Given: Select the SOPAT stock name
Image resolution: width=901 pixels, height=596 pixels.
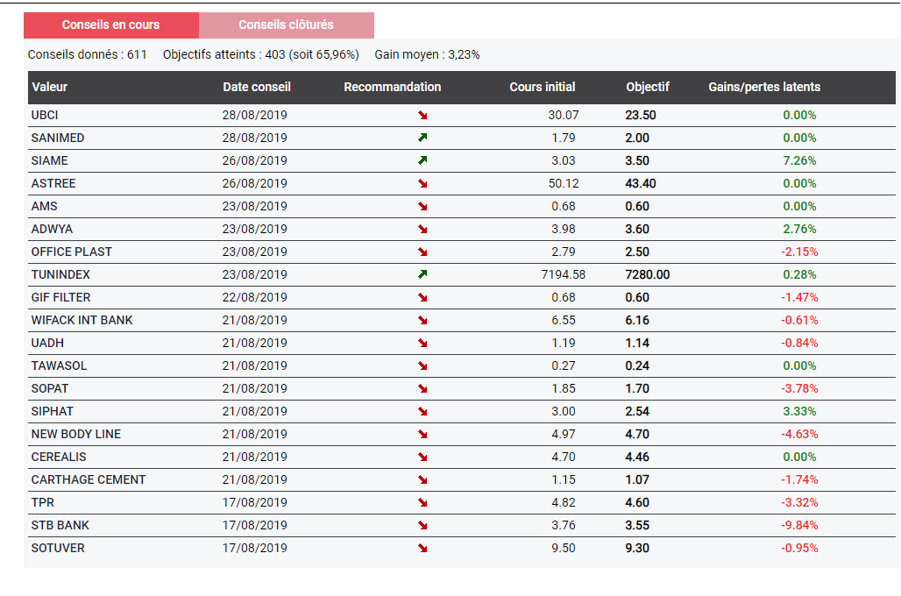Looking at the screenshot, I should click(x=50, y=389).
